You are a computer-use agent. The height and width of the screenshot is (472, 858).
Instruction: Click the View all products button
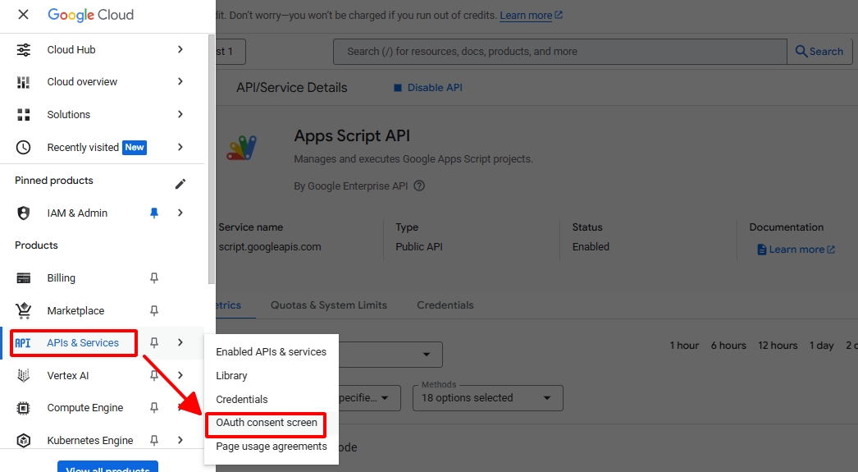[x=107, y=466]
